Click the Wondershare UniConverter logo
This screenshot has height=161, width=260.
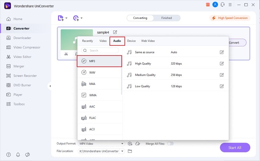pyautogui.click(x=7, y=6)
